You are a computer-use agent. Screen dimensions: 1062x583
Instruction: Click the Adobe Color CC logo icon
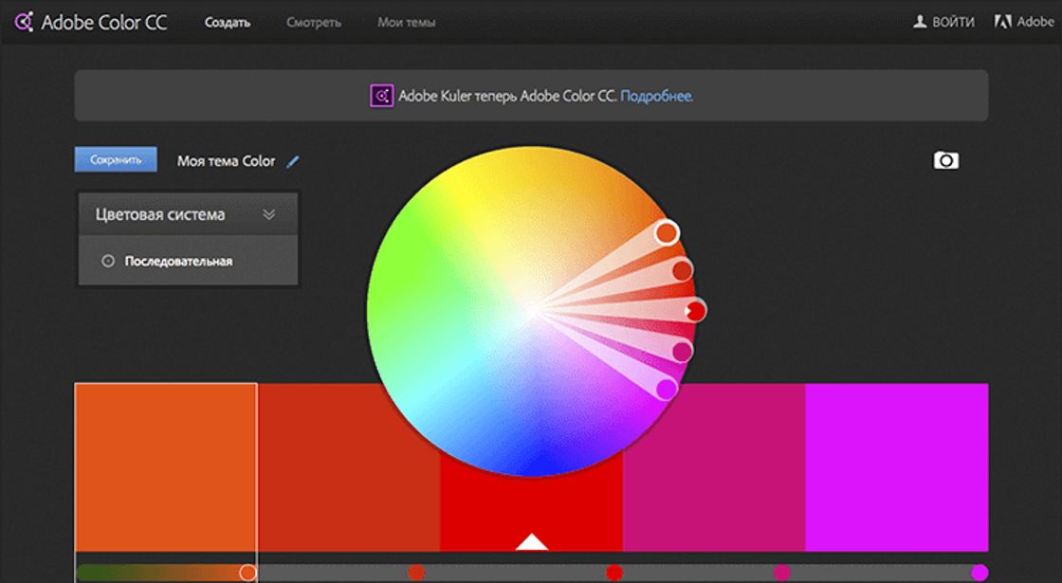[24, 22]
